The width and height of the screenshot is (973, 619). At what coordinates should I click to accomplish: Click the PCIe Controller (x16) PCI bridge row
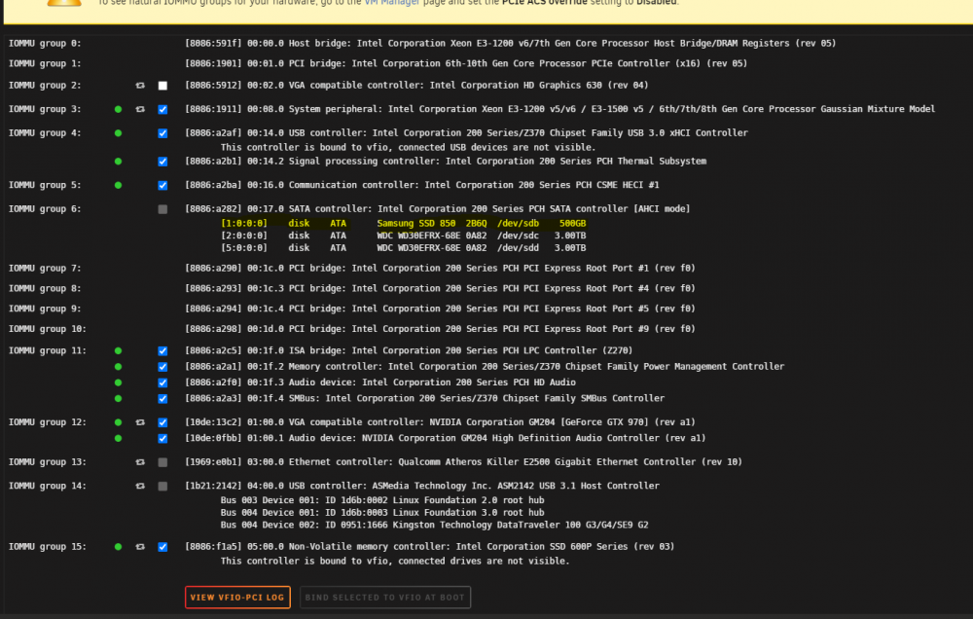(x=466, y=63)
